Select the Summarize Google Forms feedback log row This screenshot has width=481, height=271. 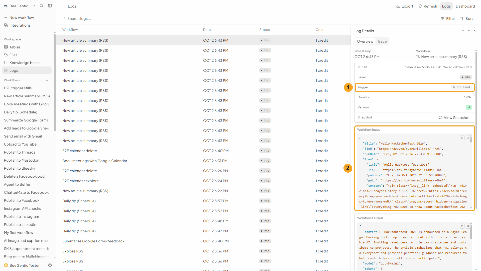(x=203, y=241)
